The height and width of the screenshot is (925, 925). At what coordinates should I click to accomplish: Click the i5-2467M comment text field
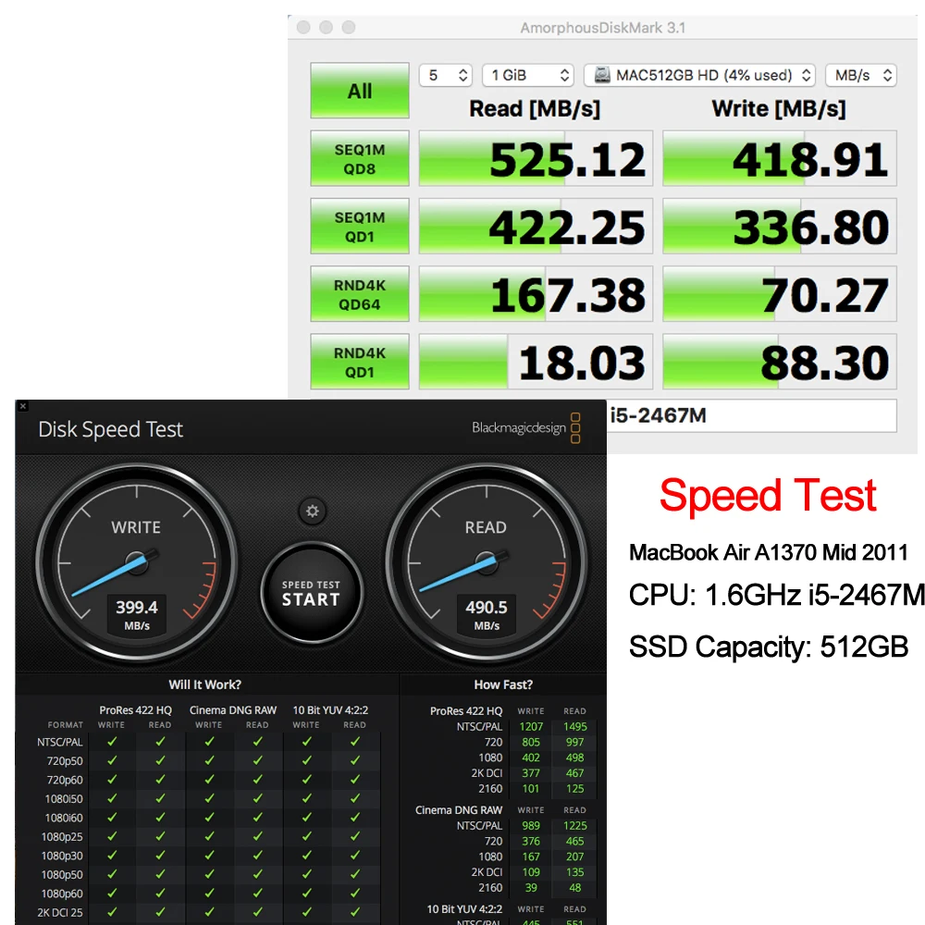749,415
